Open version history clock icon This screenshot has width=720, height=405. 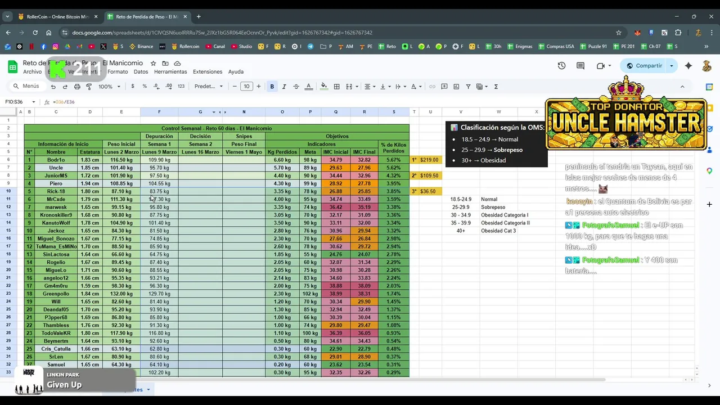click(561, 66)
